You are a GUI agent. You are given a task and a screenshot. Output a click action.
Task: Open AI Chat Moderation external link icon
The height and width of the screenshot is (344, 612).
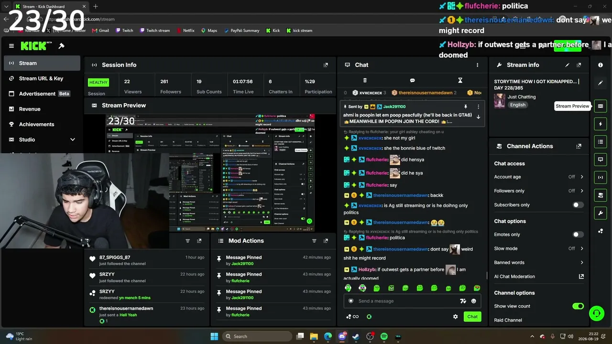coord(581,277)
